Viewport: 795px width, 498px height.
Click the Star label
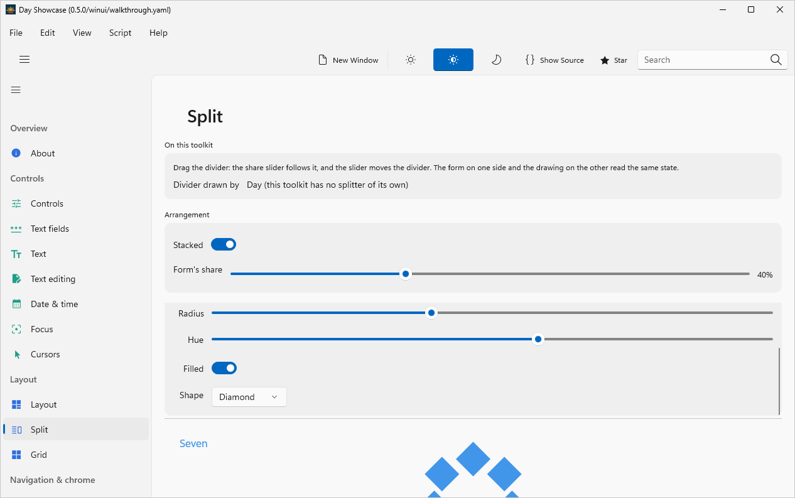tap(620, 60)
